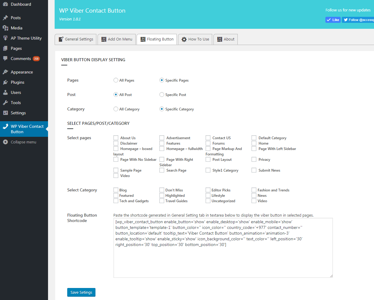Go to the About tab
This screenshot has width=374, height=300.
(x=225, y=39)
